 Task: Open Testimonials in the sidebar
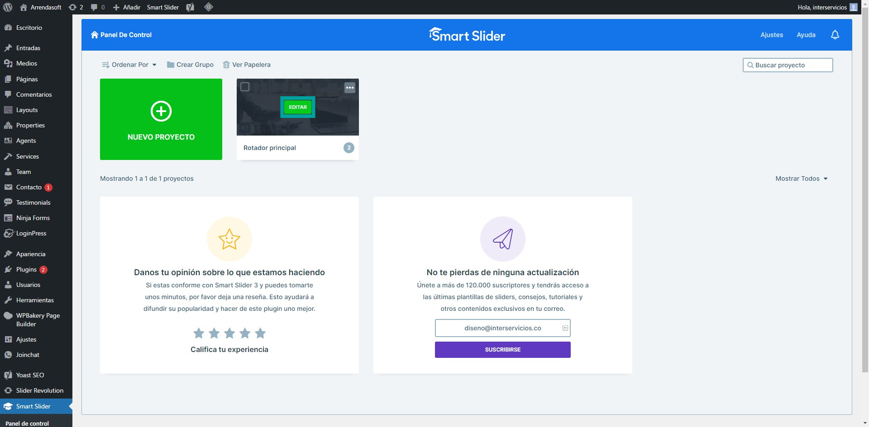(x=36, y=202)
